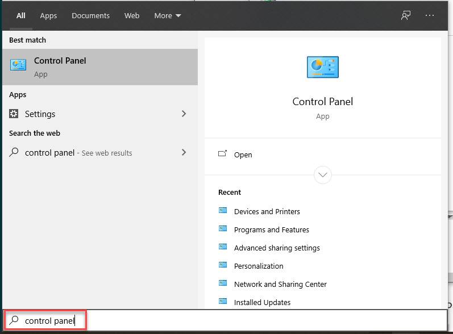Click the Settings gear icon under Apps
453x334 pixels.
[14, 114]
